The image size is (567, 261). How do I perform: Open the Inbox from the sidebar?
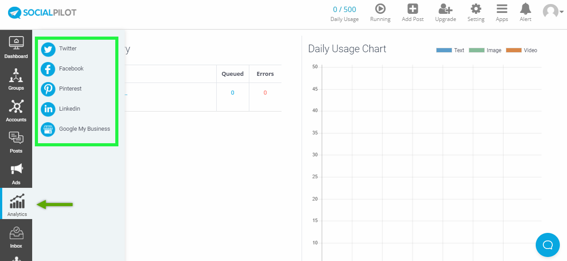pos(16,236)
